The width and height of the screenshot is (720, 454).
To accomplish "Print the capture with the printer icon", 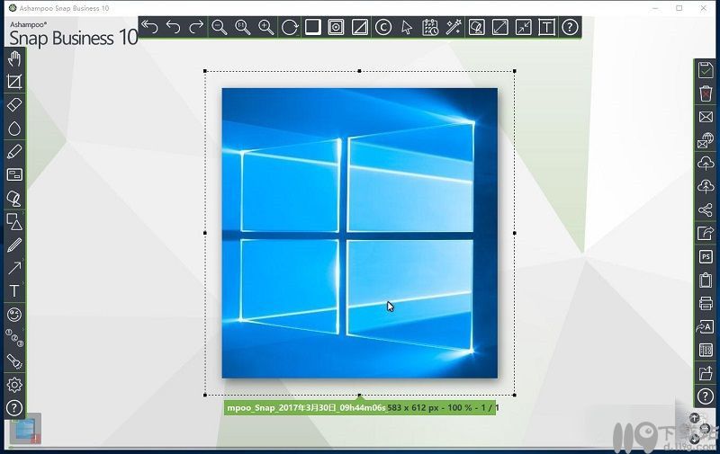I will [706, 303].
